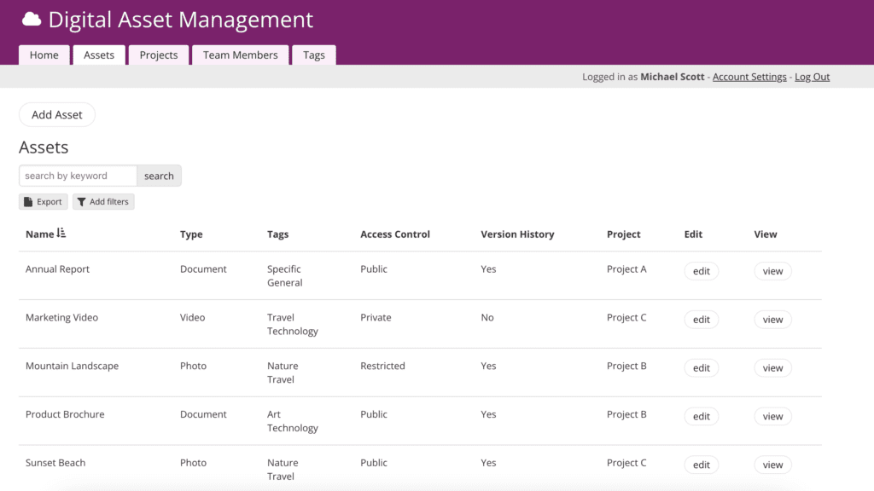This screenshot has height=491, width=874.
Task: View the Sunset Beach asset
Action: pos(772,465)
